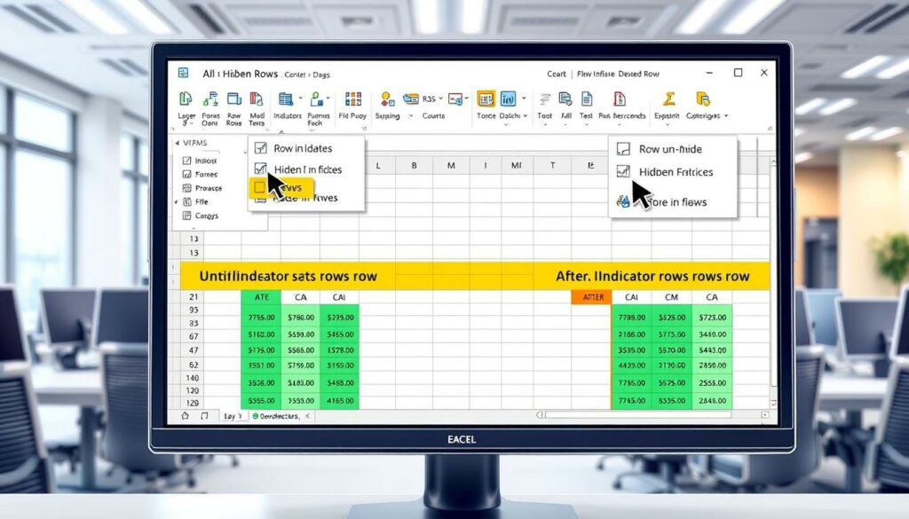The width and height of the screenshot is (909, 519).
Task: Click the green ATE header cell
Action: coord(262,297)
